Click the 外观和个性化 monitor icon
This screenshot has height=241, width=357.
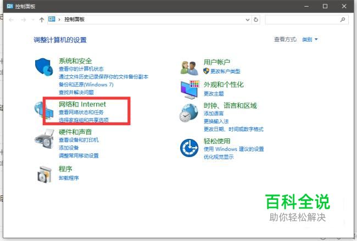(x=189, y=89)
